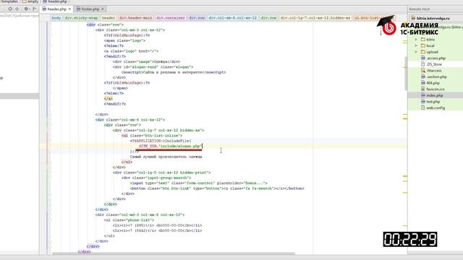Image resolution: width=463 pixels, height=260 pixels.
Task: Expand the upload folder in Remote Host
Action: 416,52
